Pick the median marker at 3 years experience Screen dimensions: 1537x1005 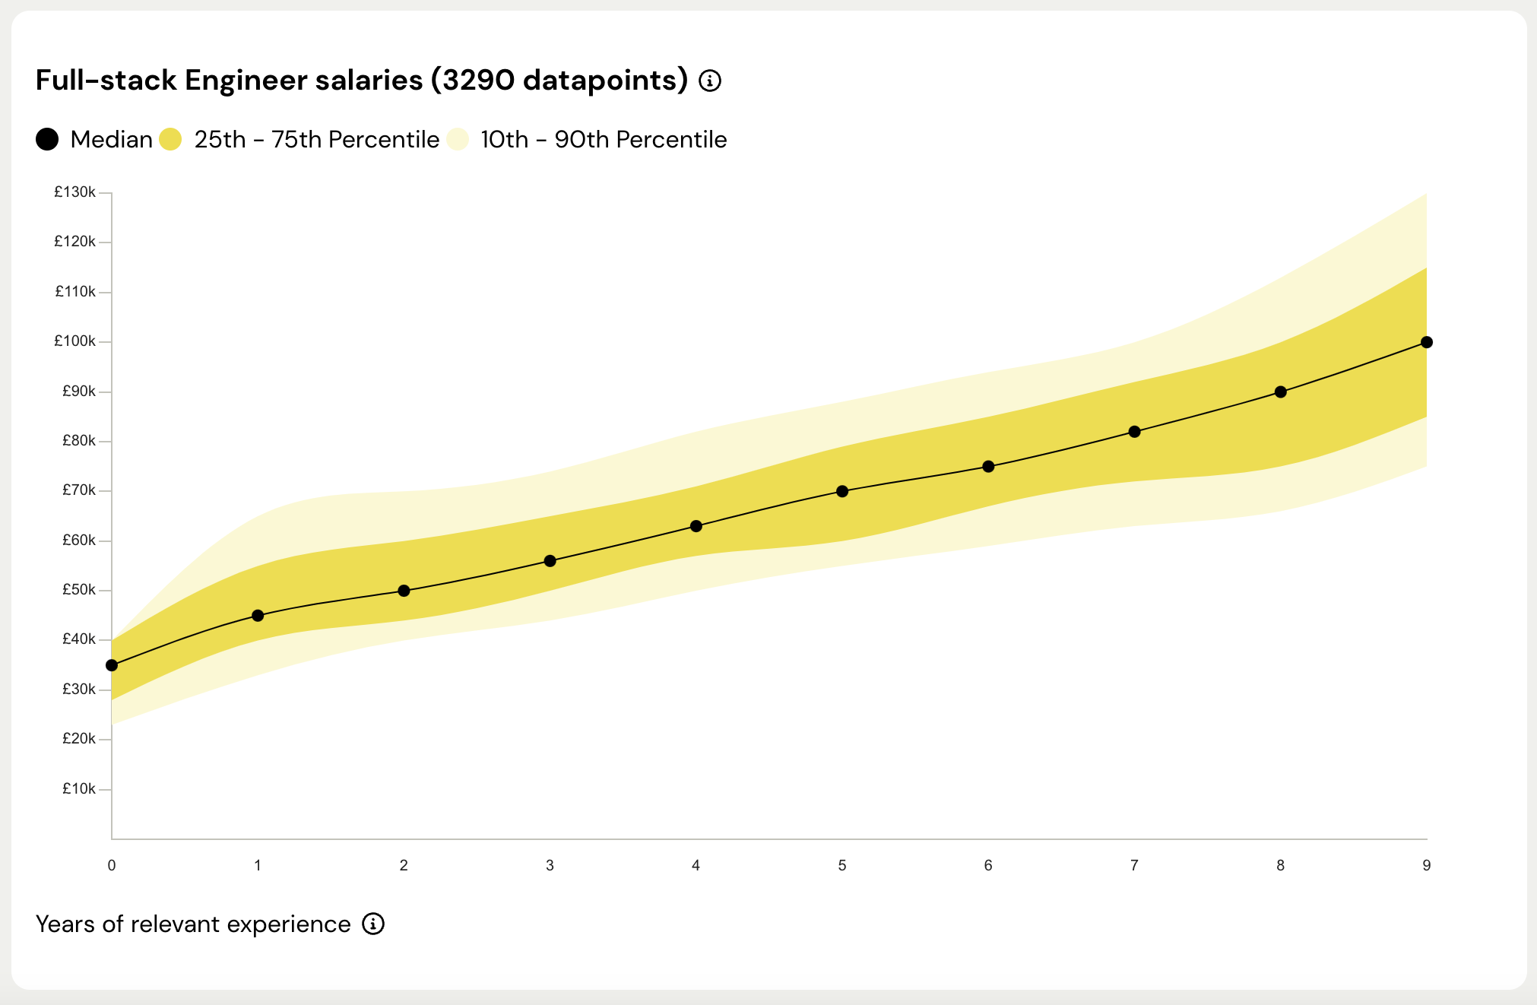pyautogui.click(x=550, y=561)
